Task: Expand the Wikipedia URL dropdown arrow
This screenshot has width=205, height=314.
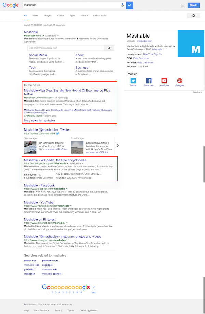Action: pyautogui.click(x=68, y=163)
